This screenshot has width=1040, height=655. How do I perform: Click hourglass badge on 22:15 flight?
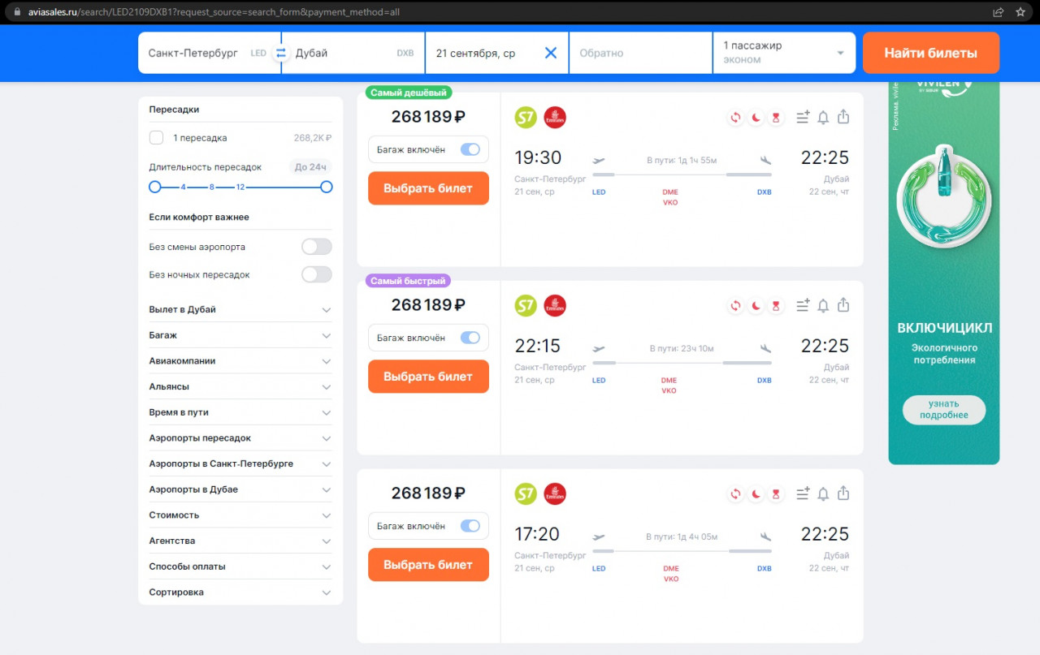click(776, 306)
